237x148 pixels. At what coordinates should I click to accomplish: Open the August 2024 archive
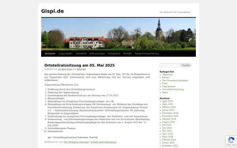pyautogui.click(x=168, y=122)
